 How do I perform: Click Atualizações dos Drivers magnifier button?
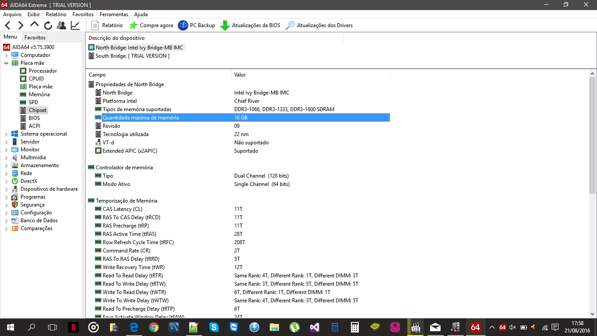[x=319, y=25]
